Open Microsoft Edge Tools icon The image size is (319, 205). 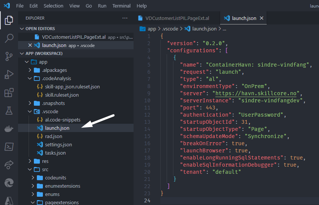[9, 182]
